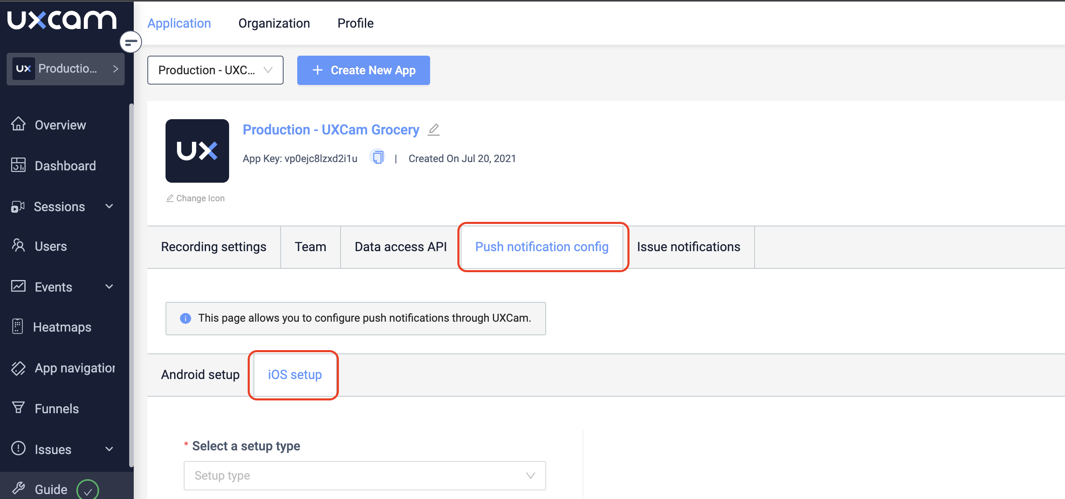Go to Heatmaps in sidebar

(x=62, y=327)
